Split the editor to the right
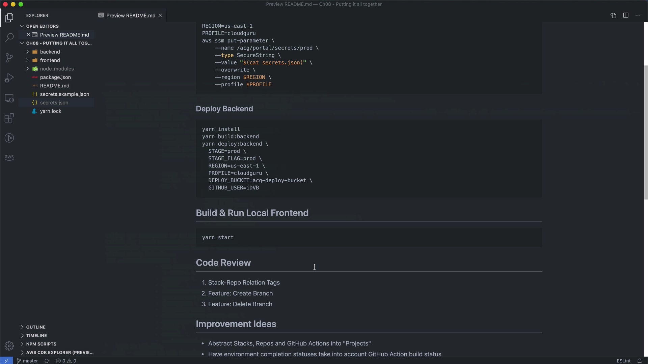Screen dimensions: 648x364 pos(626,16)
